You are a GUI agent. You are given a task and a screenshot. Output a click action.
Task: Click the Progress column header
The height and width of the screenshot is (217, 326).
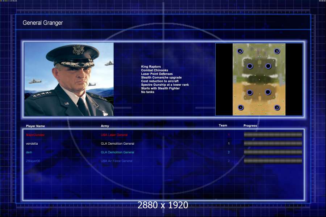point(250,125)
